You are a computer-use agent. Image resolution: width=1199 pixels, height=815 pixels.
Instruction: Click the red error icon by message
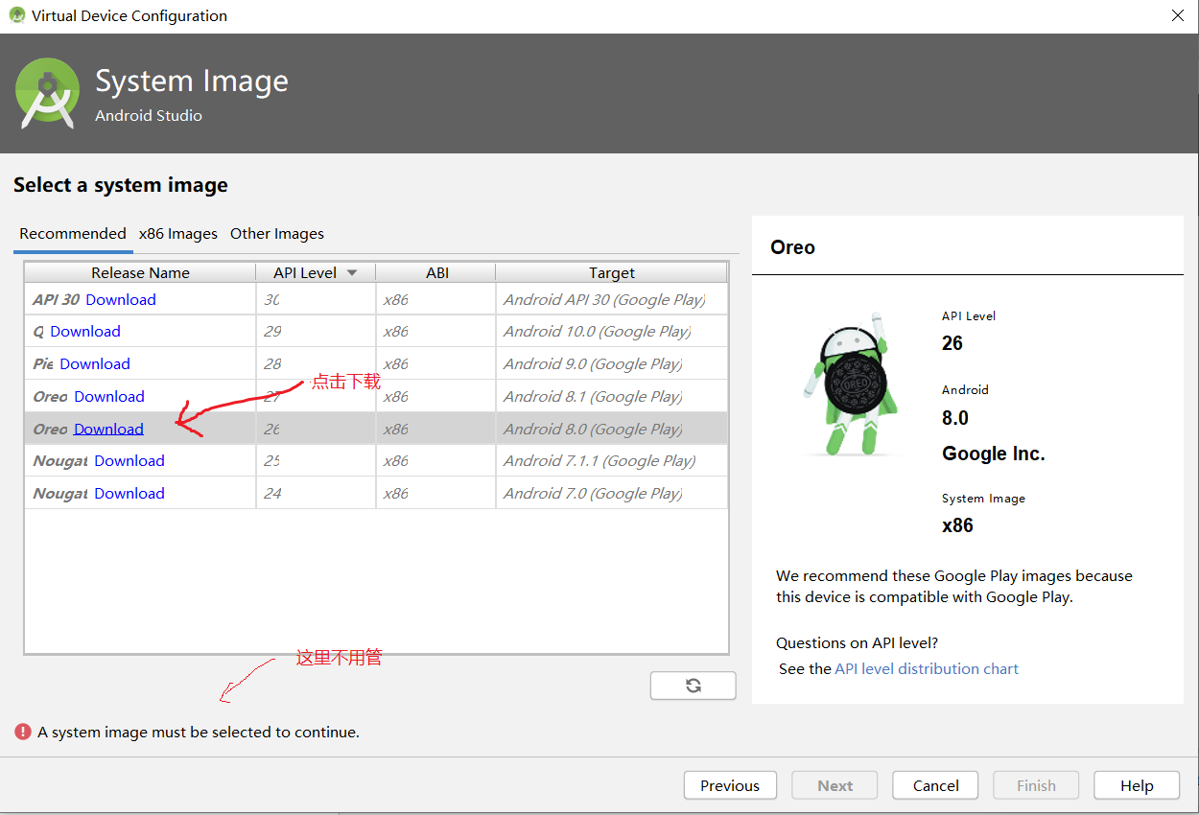tap(23, 732)
